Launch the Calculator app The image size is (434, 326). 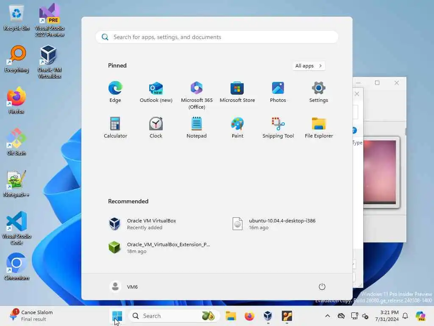coord(115,128)
